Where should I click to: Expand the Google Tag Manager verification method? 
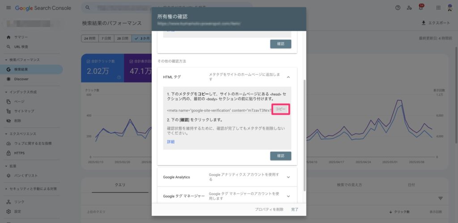(288, 196)
